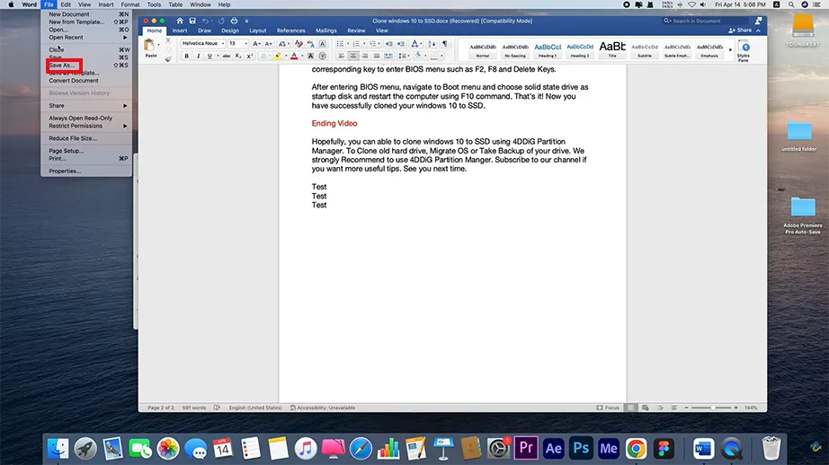Open Photoshop from the Dock
Image resolution: width=829 pixels, height=465 pixels.
coord(581,449)
